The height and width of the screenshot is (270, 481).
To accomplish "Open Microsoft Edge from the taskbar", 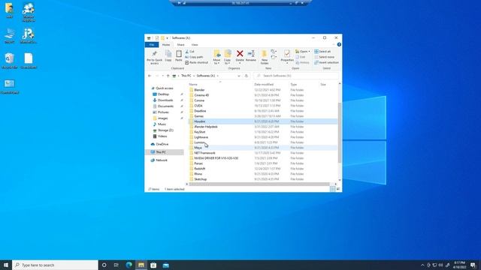I will 129,265.
